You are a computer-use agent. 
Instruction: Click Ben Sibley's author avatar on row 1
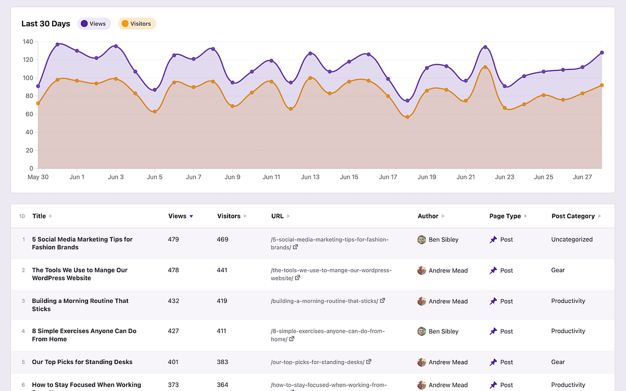pyautogui.click(x=422, y=239)
